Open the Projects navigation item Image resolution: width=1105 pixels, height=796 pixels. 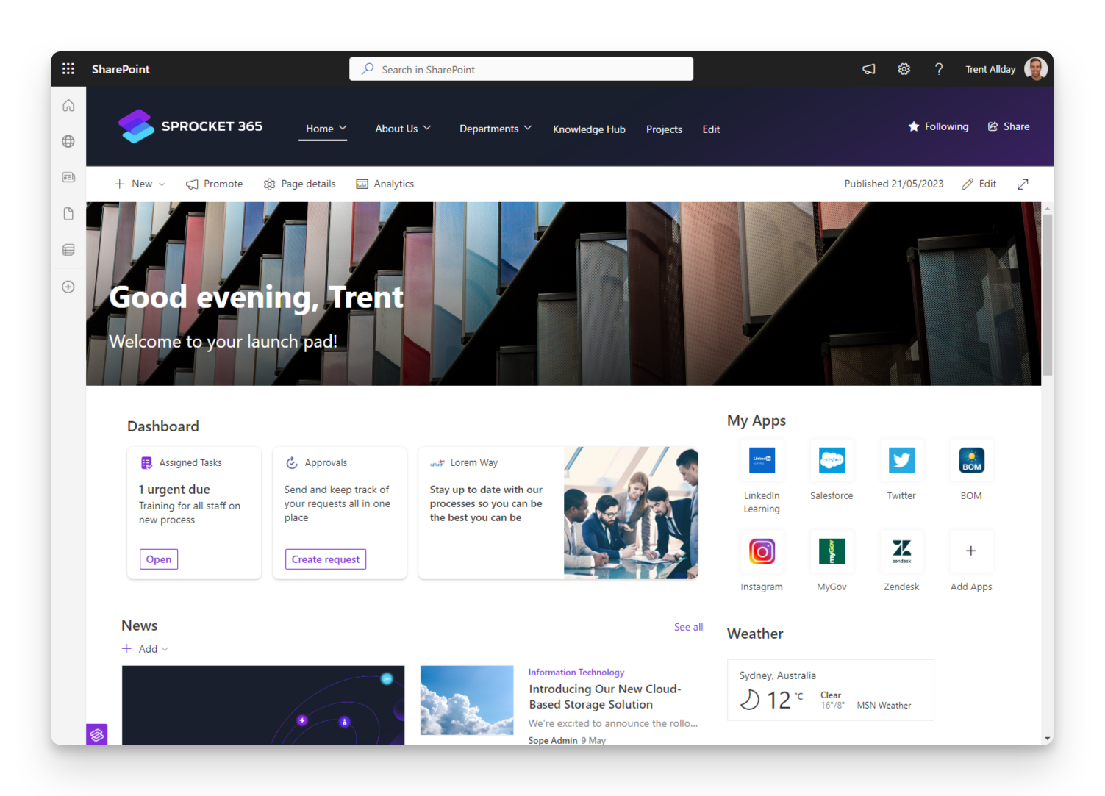(x=664, y=129)
